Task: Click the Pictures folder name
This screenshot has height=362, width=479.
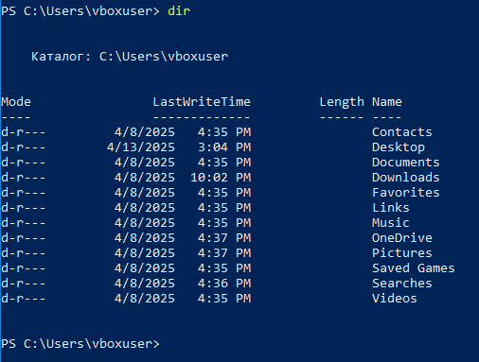Action: (401, 253)
